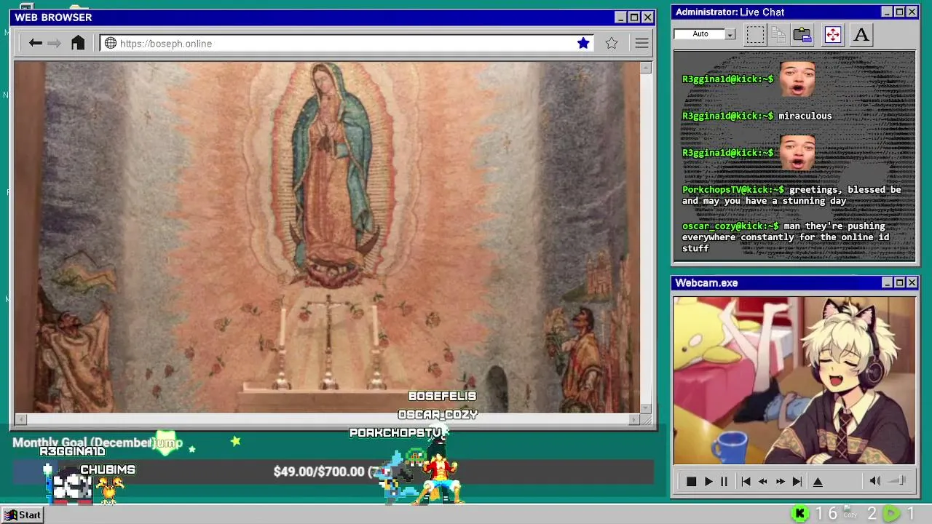Close the Web Browser window
The height and width of the screenshot is (524, 932).
(x=647, y=17)
